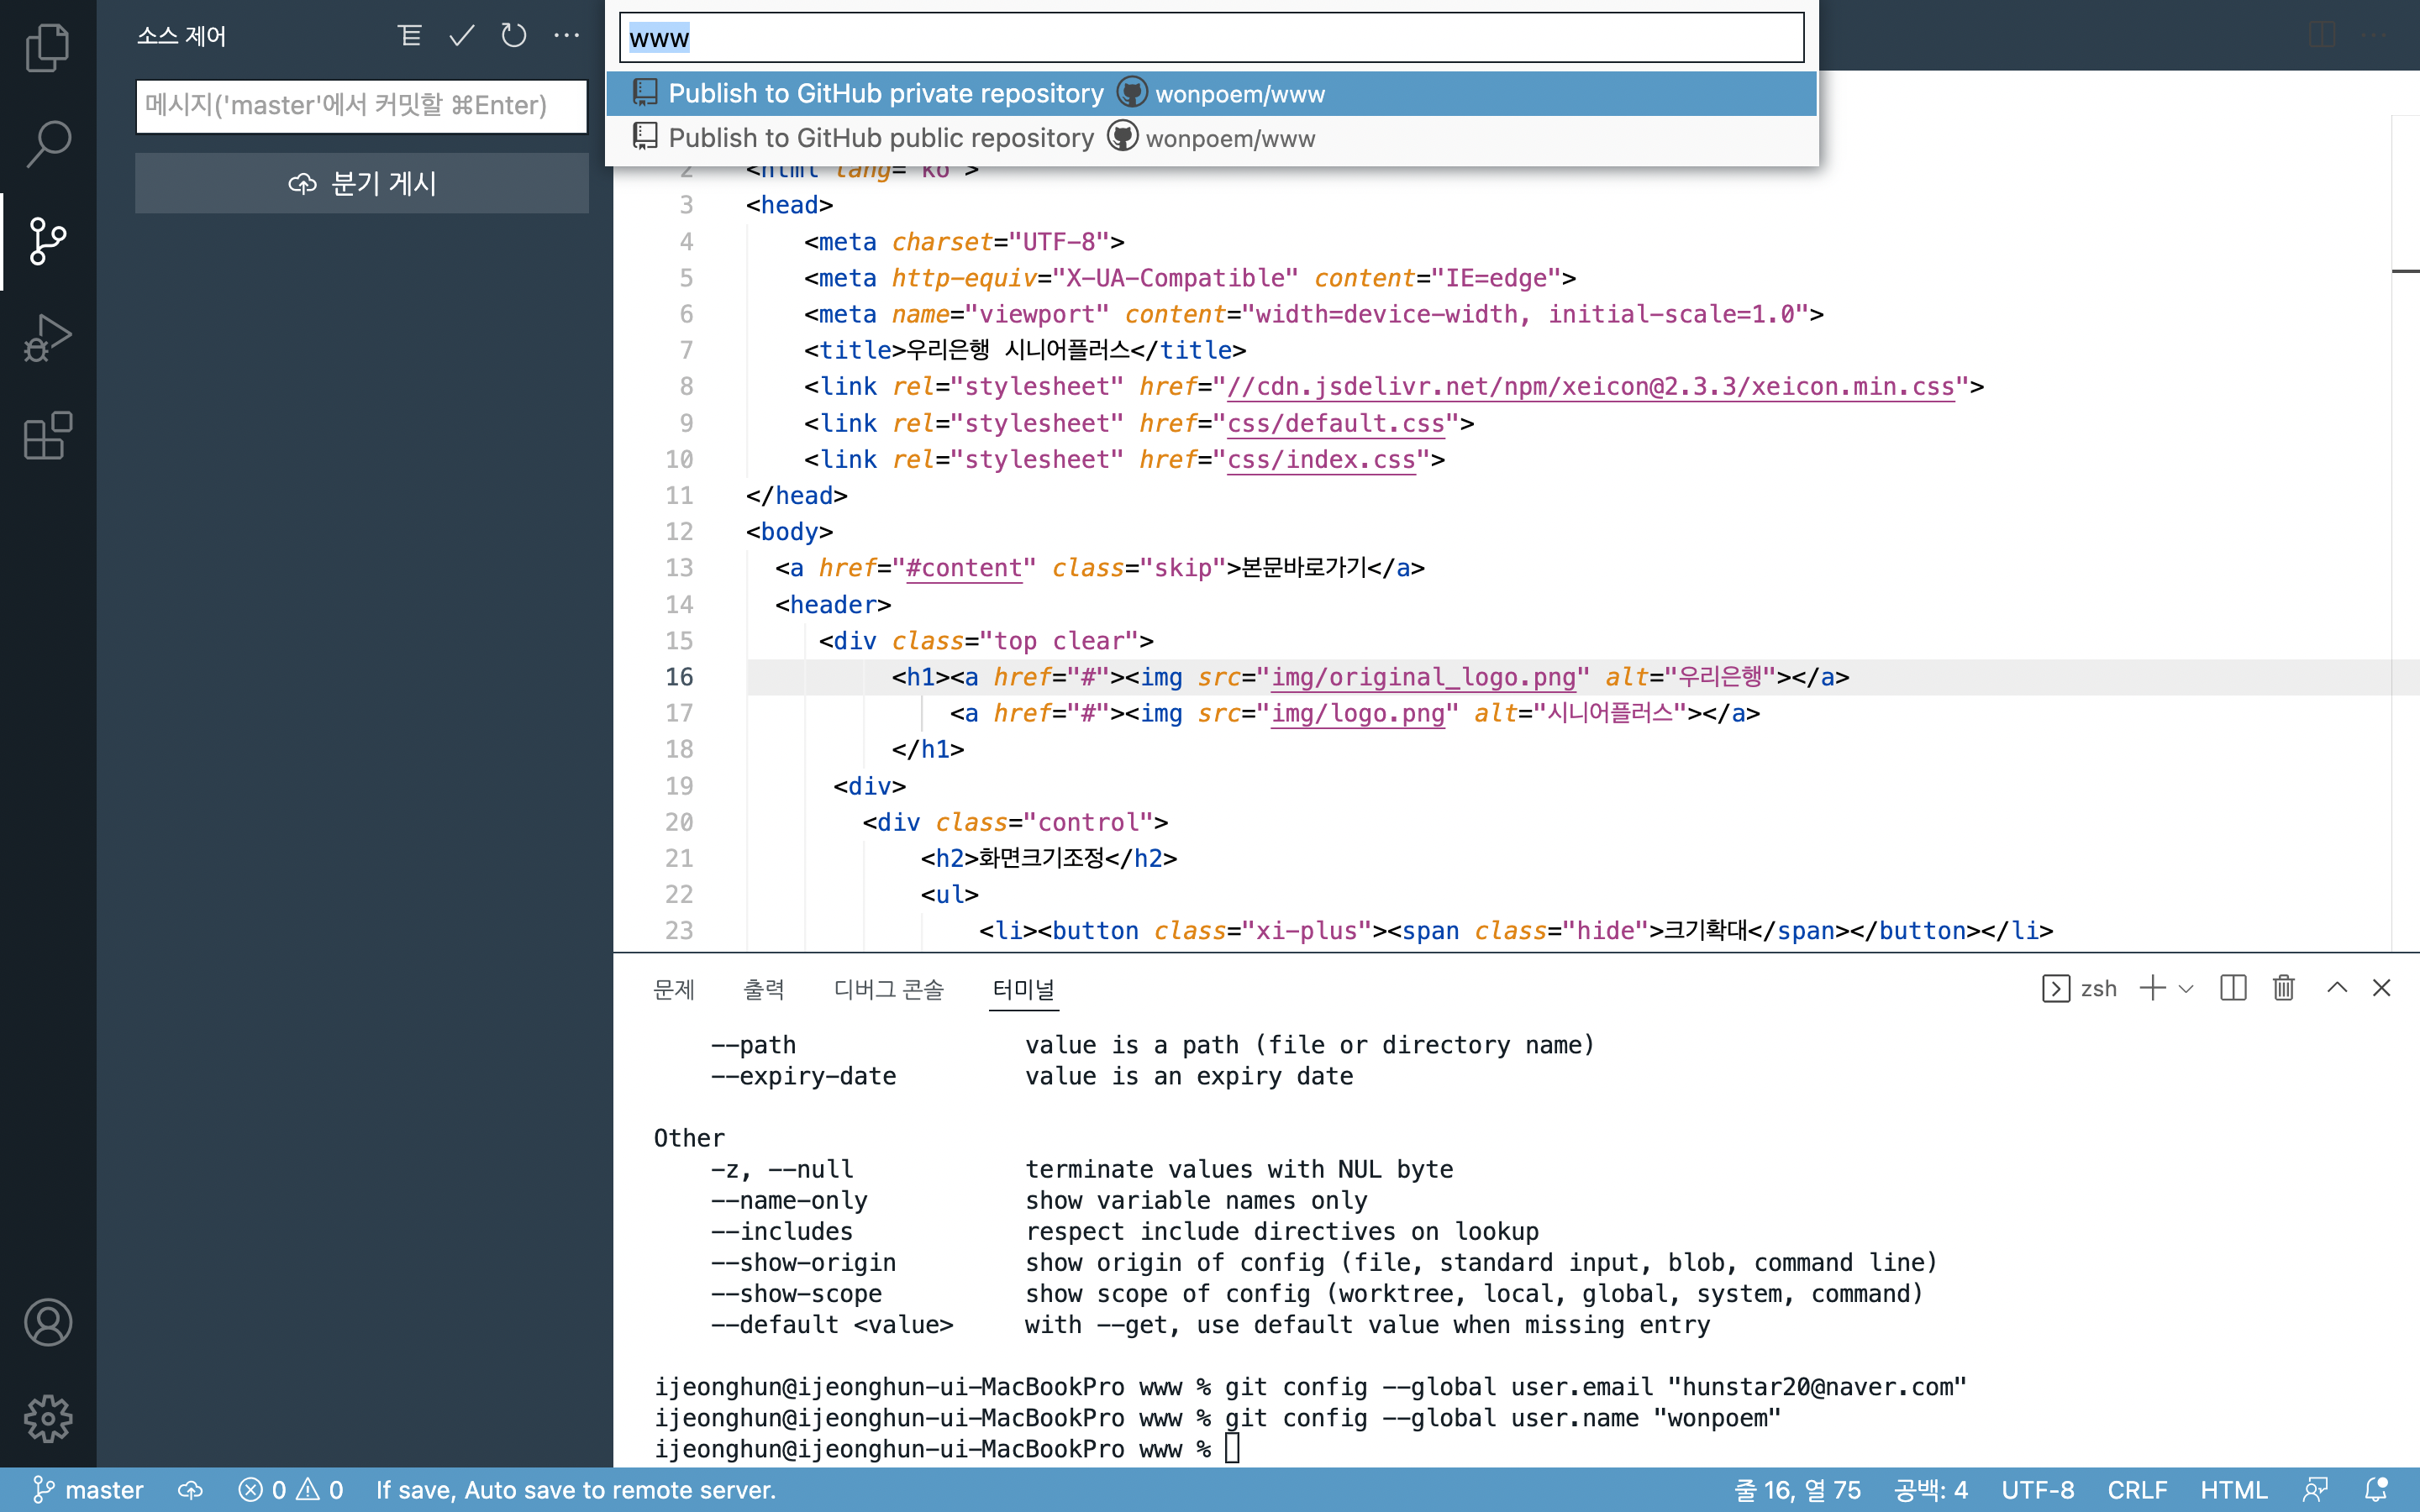Refresh source control with circular arrow icon

[x=514, y=36]
